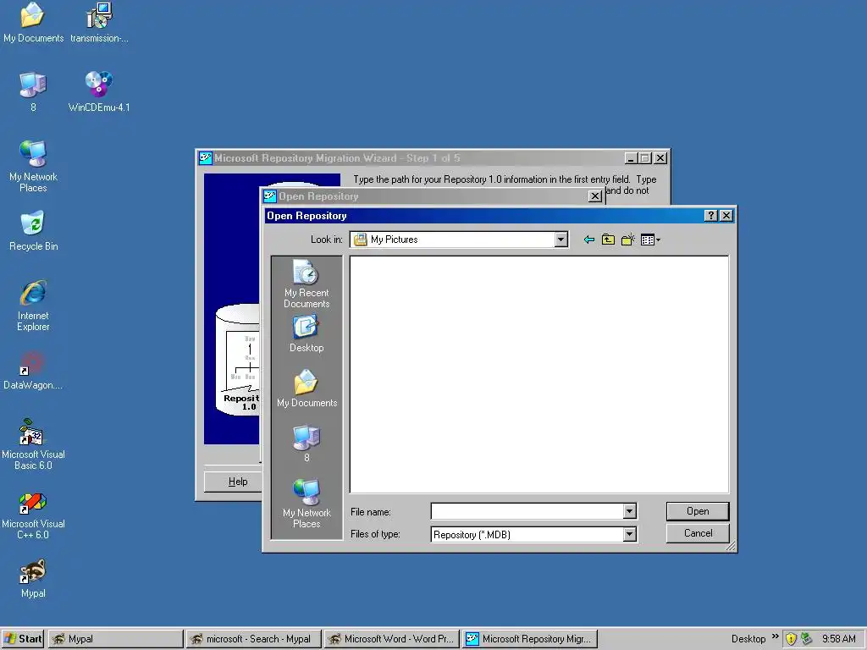Screen dimensions: 867x650
Task: Click Help in the Migration Wizard
Action: coord(238,482)
